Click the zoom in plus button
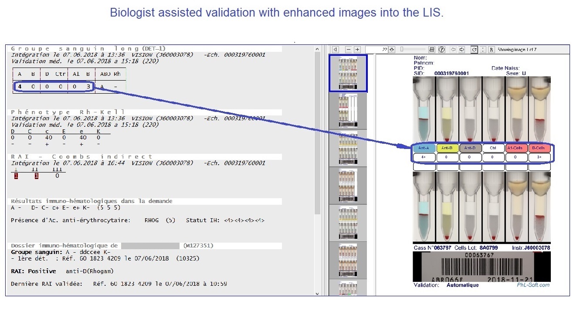The width and height of the screenshot is (580, 335). point(357,50)
